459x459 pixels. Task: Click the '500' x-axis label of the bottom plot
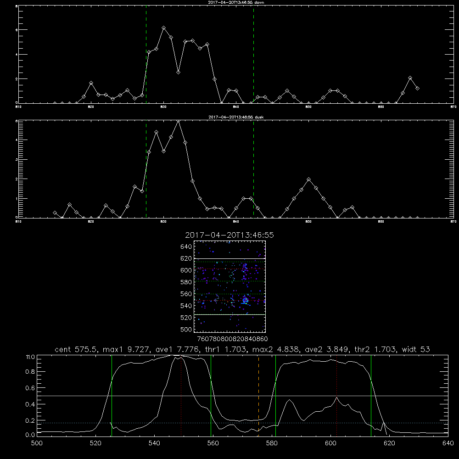tap(37, 443)
